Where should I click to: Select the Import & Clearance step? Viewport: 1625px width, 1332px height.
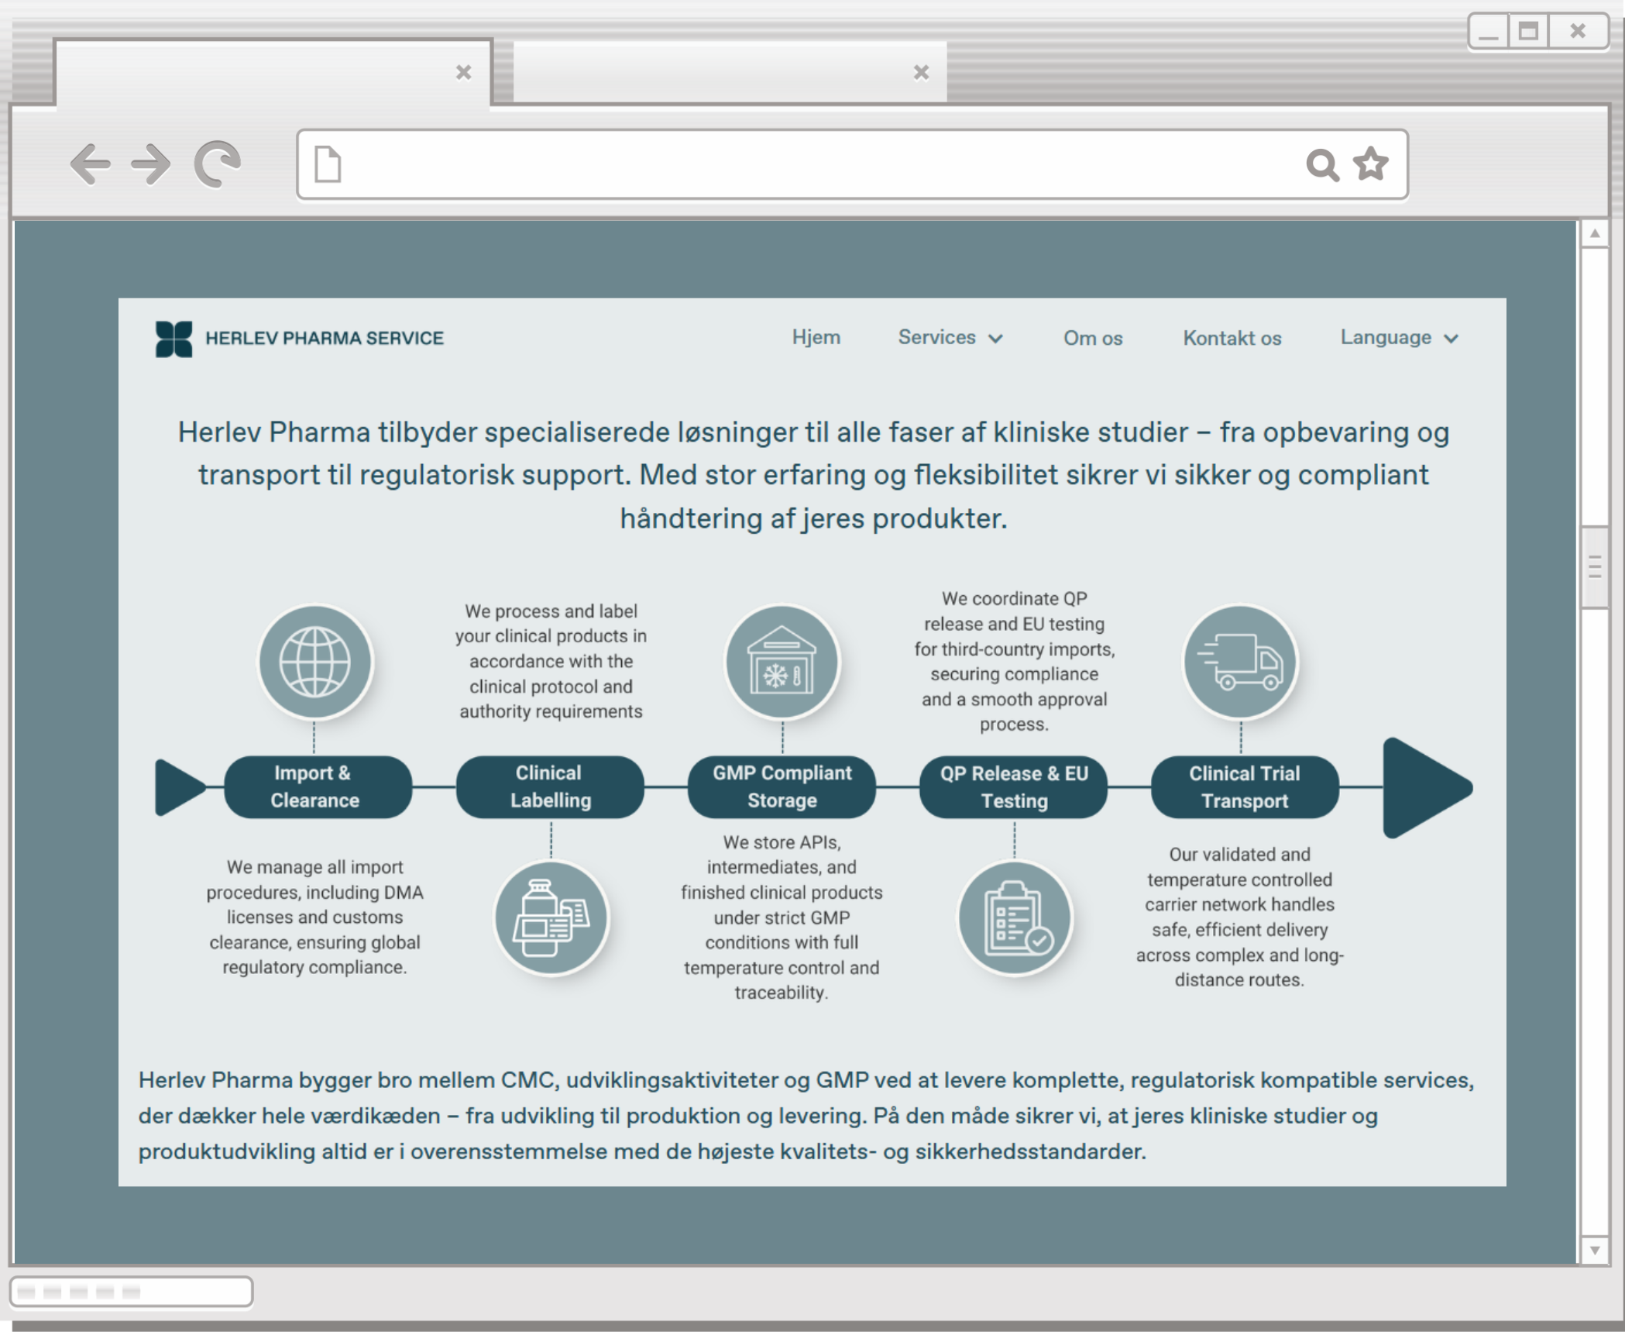pos(318,787)
